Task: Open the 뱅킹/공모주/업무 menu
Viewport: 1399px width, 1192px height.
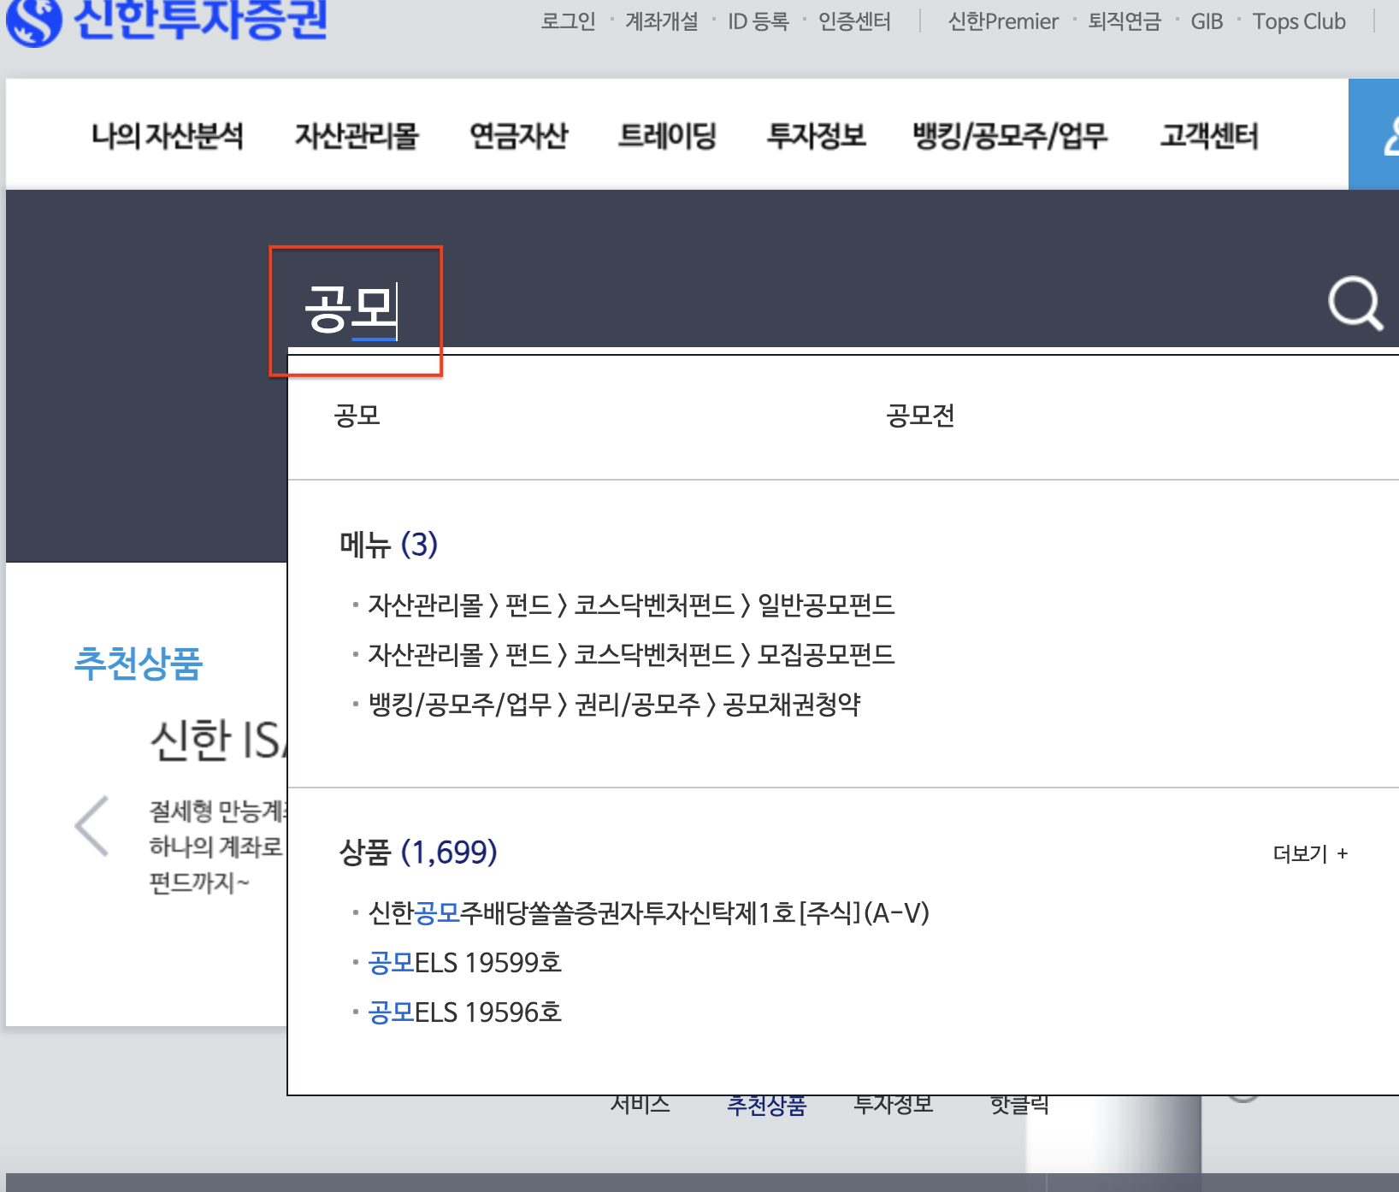Action: point(1010,136)
